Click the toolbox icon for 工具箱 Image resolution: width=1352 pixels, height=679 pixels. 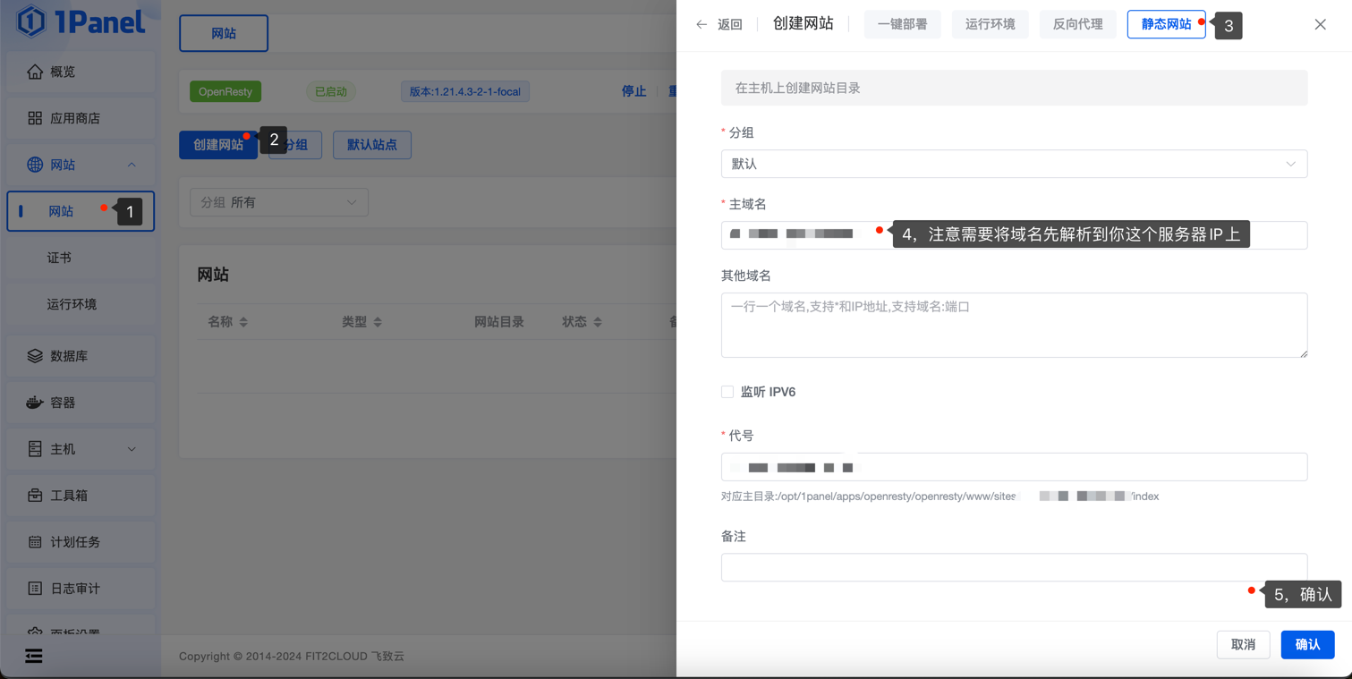tap(35, 496)
